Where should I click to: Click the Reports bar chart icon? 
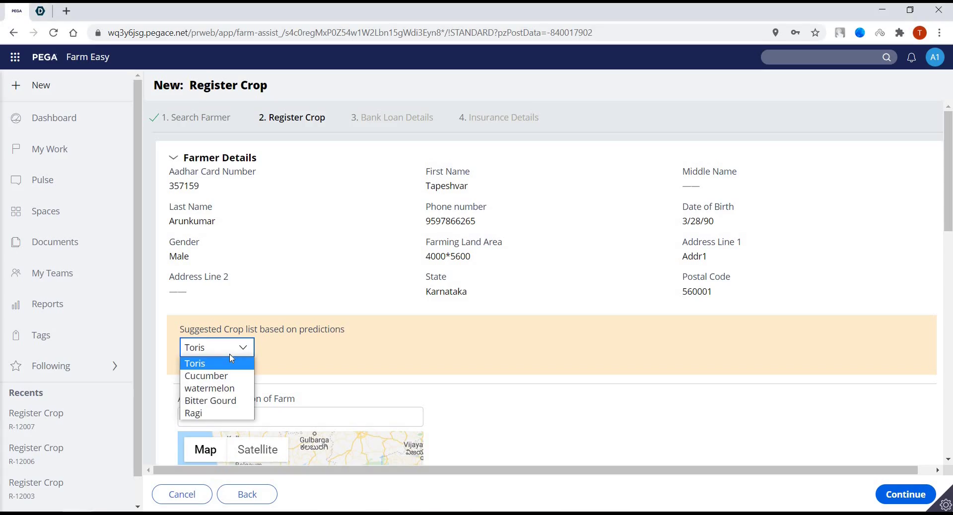click(x=16, y=304)
